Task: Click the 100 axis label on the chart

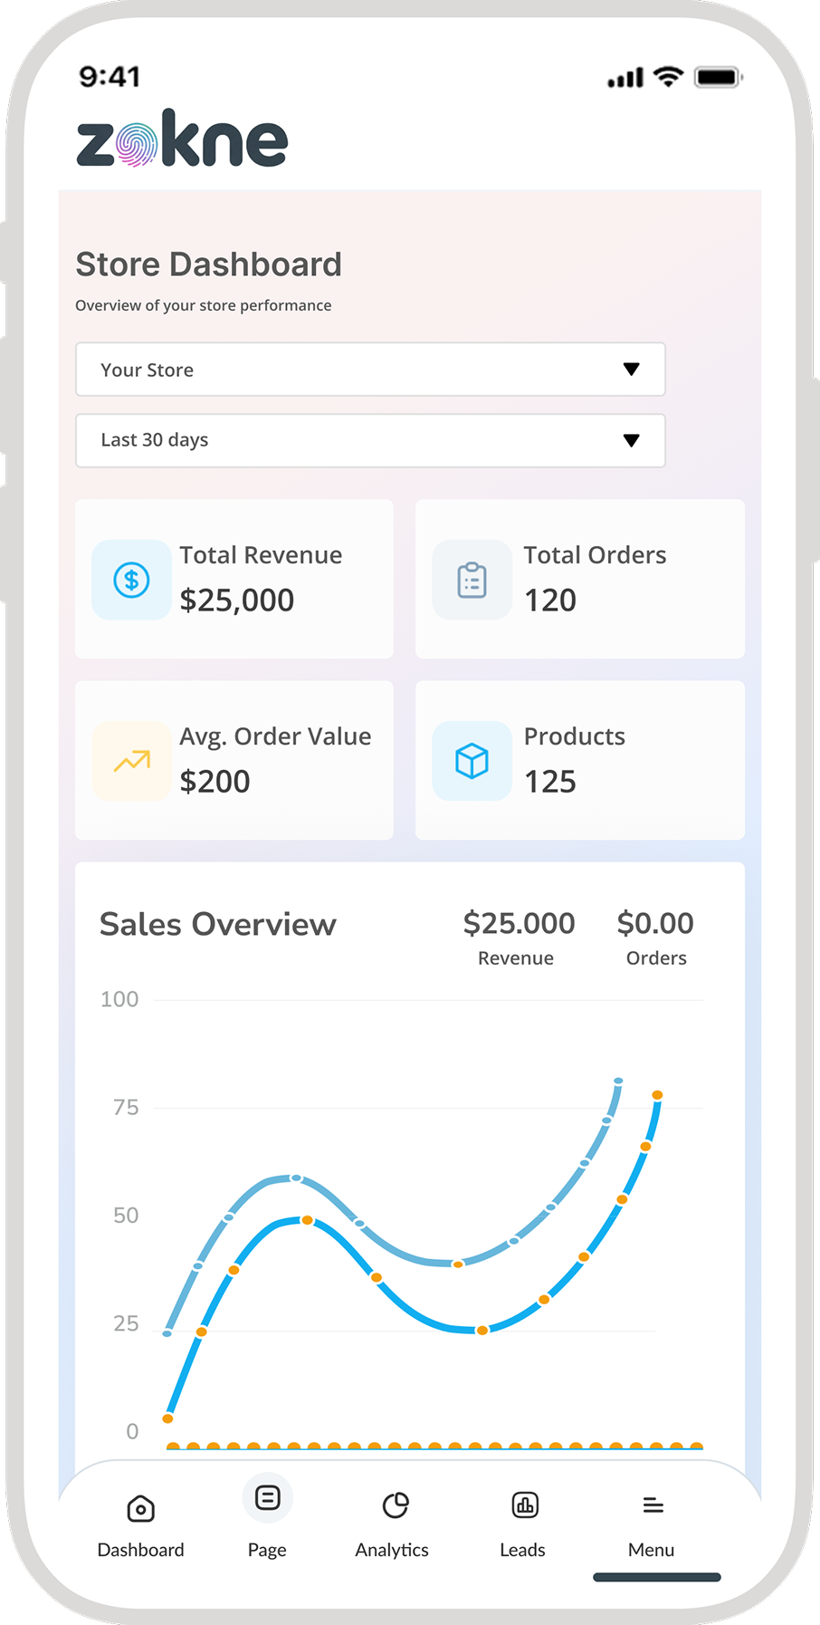Action: (119, 999)
